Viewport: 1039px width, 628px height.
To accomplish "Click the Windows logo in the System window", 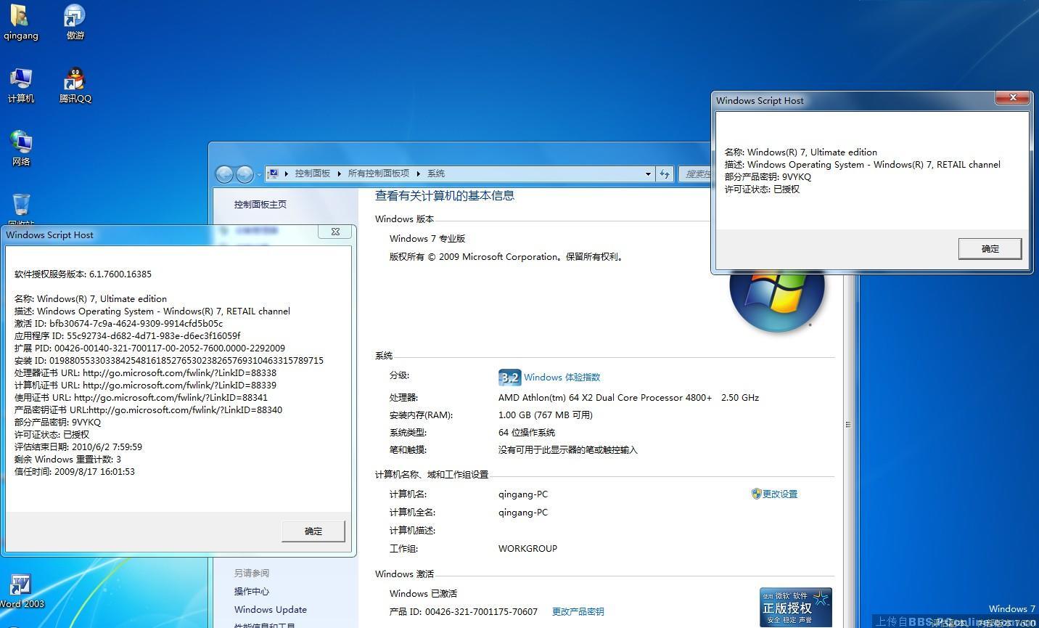I will pyautogui.click(x=776, y=301).
